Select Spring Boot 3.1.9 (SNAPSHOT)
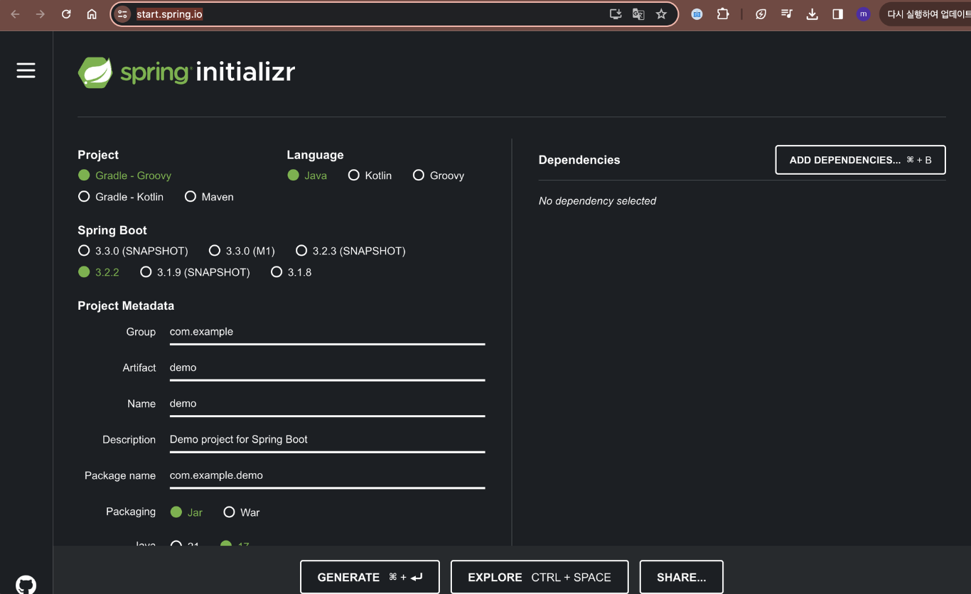971x594 pixels. [x=195, y=272]
